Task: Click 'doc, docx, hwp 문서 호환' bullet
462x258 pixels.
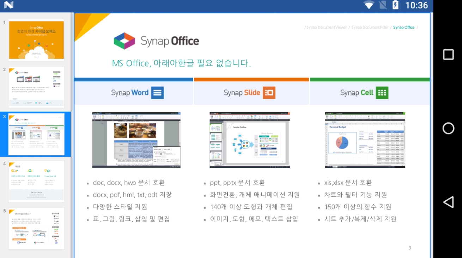Action: coord(129,183)
